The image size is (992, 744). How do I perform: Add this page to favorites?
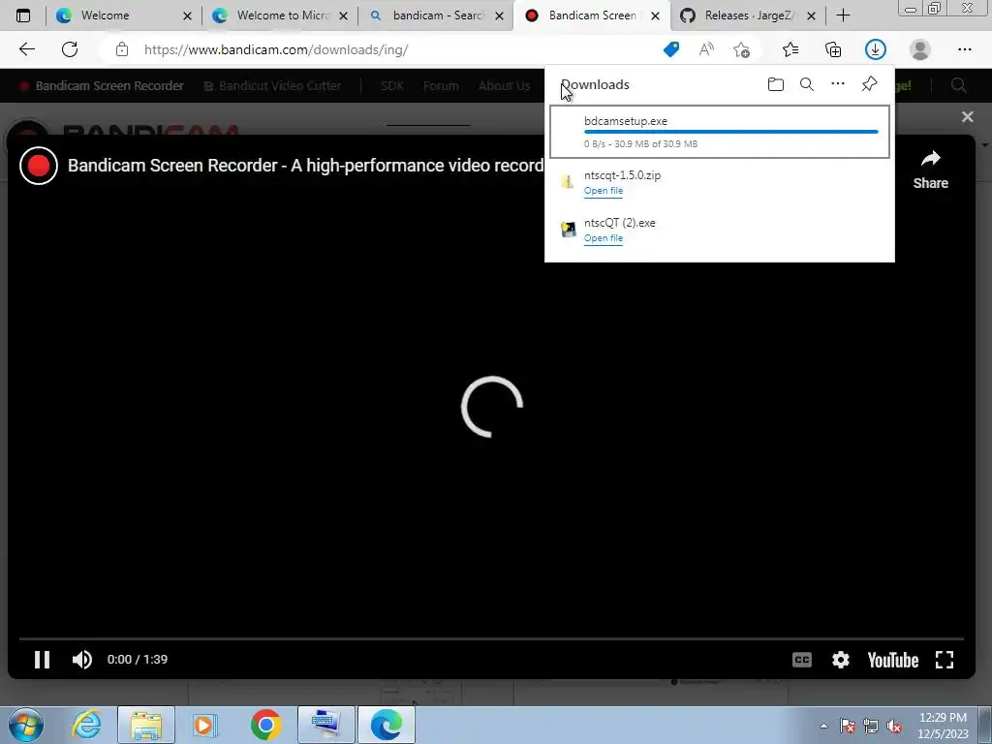pos(741,49)
